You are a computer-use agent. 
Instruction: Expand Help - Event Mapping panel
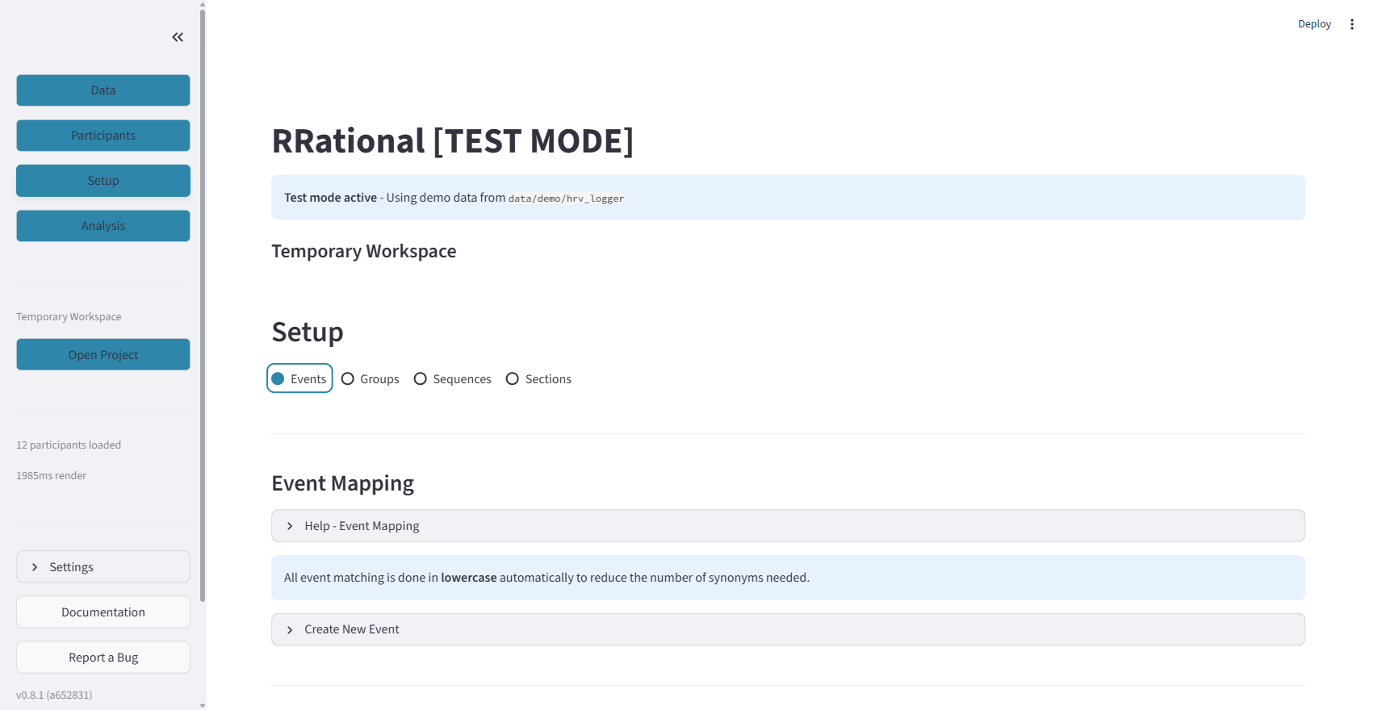[x=788, y=526]
